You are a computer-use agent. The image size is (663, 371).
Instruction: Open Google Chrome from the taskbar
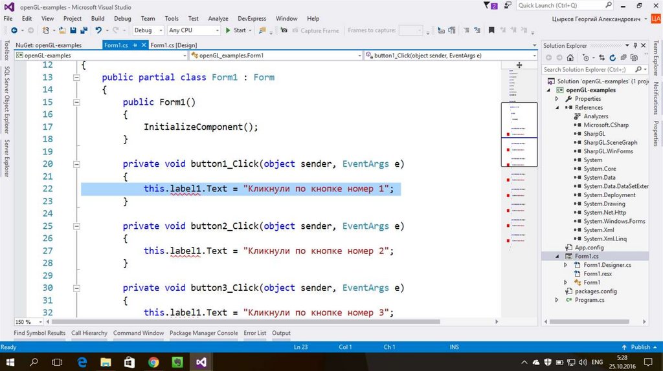(x=153, y=362)
